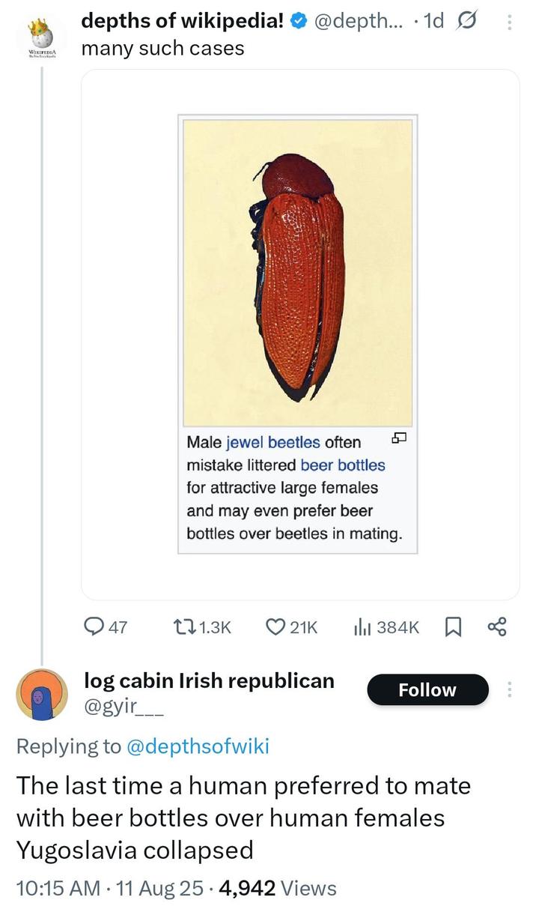The image size is (536, 909).
Task: Share the post via share icon
Action: pyautogui.click(x=496, y=626)
